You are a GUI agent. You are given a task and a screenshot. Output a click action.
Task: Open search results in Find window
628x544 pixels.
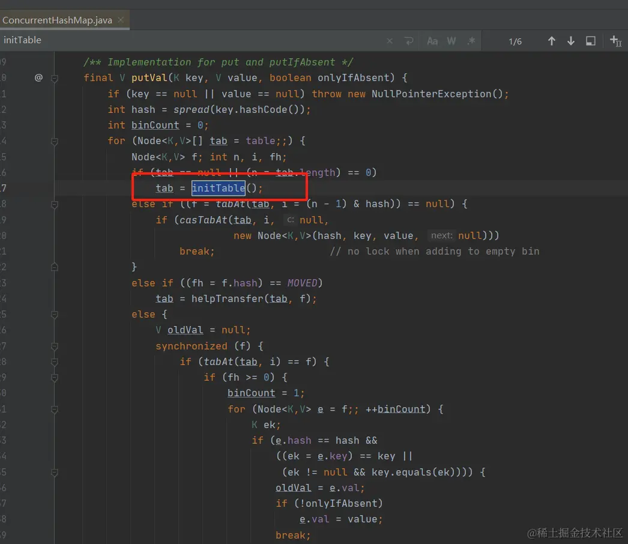(x=590, y=41)
